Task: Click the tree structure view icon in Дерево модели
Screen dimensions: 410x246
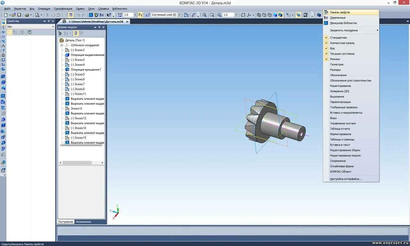Action: click(x=60, y=33)
